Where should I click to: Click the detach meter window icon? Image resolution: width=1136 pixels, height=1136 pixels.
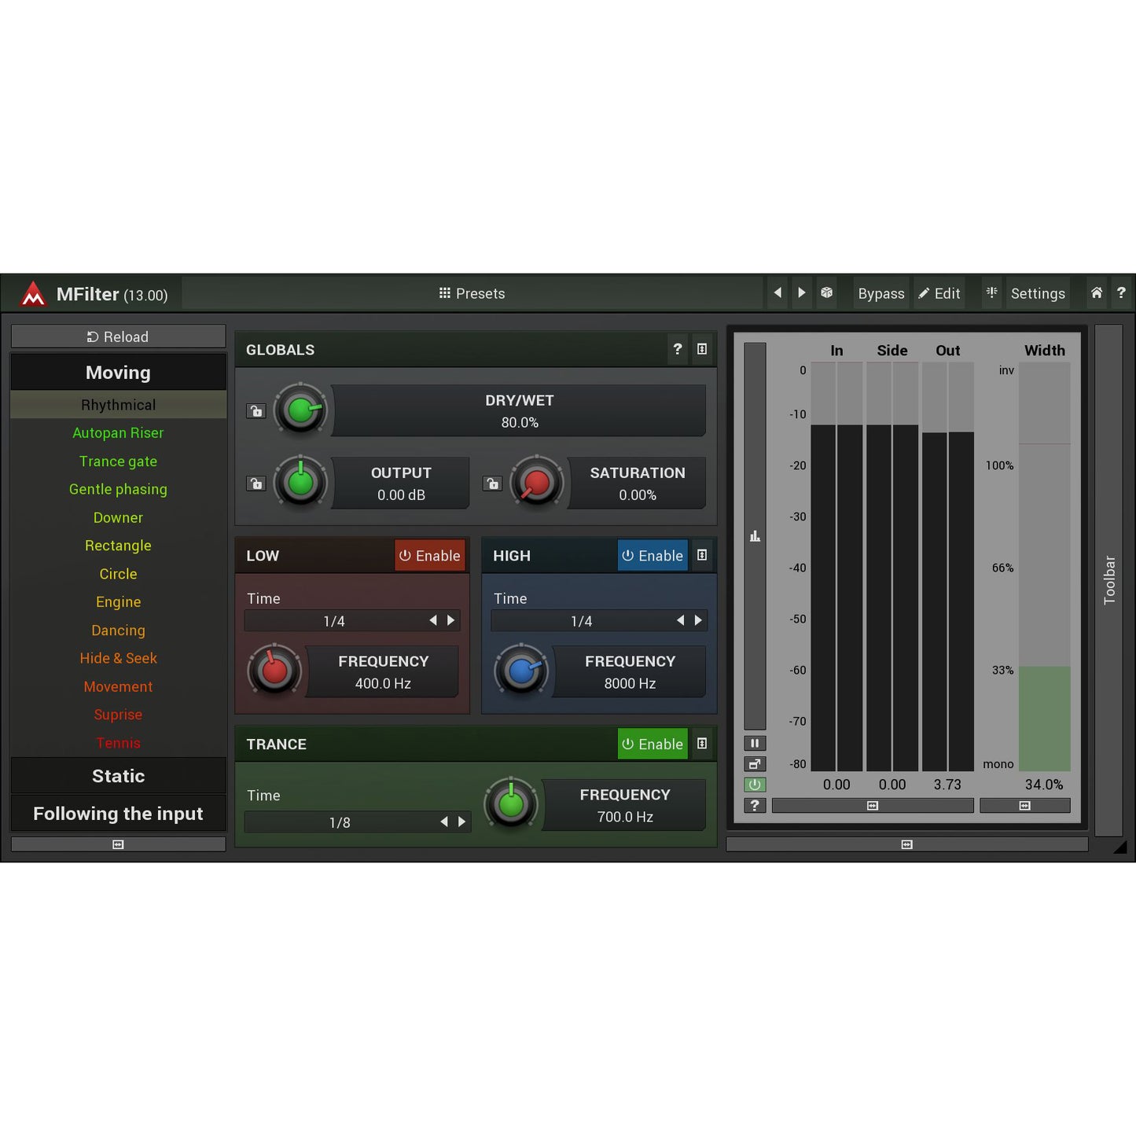click(x=755, y=763)
